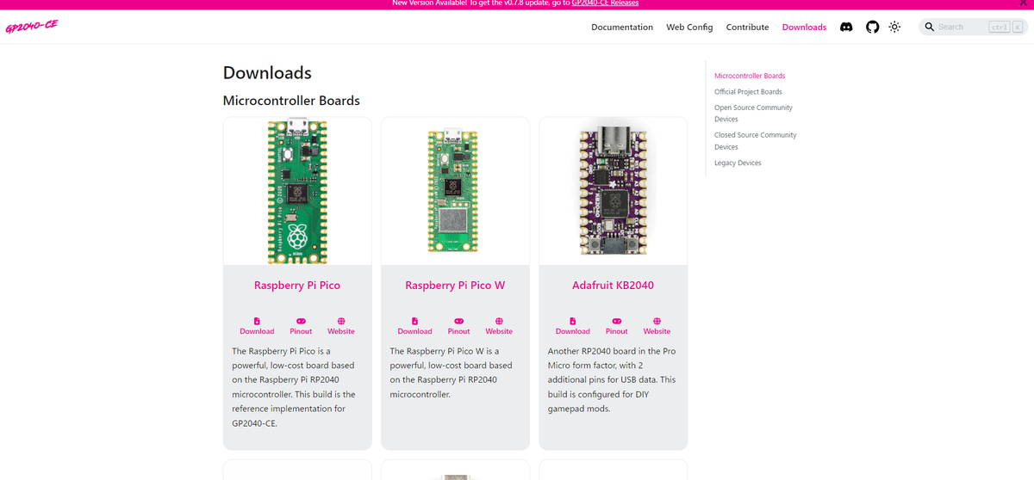Screen dimensions: 1034x480
Task: Jump to Official Project Boards section
Action: [x=748, y=91]
